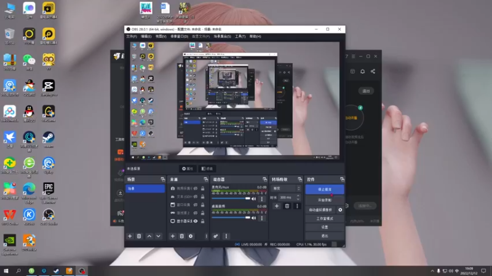Open the mixer panel bottom three-dot menu
Screen dimensions: 492x276
click(226, 236)
